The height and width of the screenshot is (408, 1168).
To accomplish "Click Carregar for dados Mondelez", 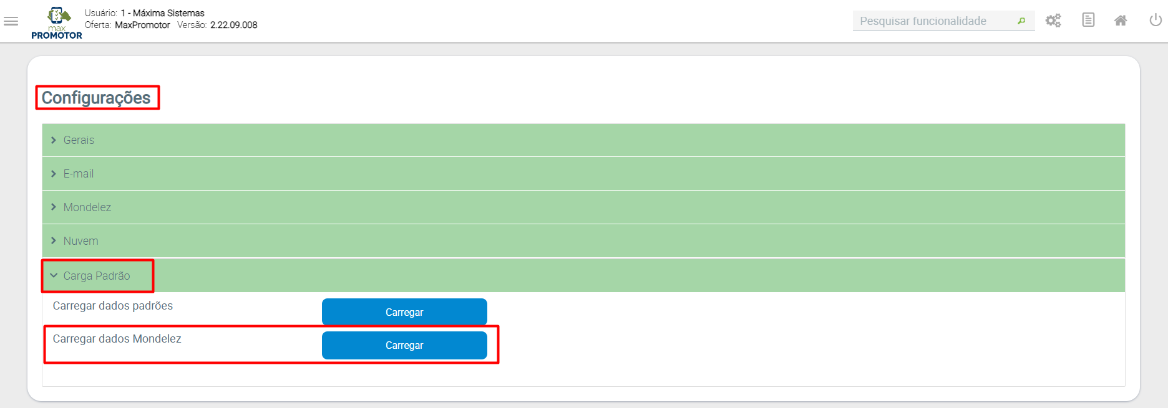I will 404,345.
